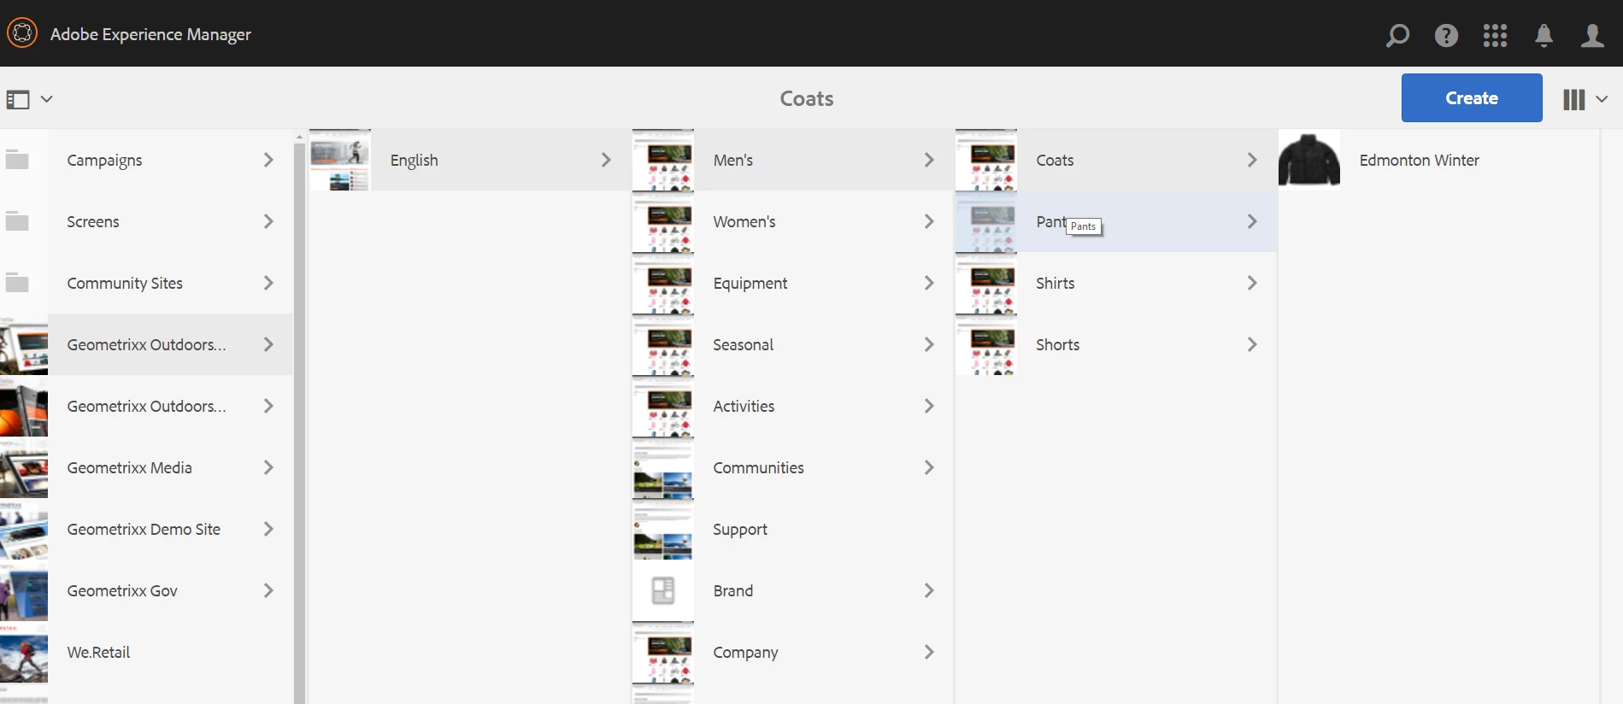Select the Community Sites folder icon
1623x704 pixels.
(x=17, y=283)
